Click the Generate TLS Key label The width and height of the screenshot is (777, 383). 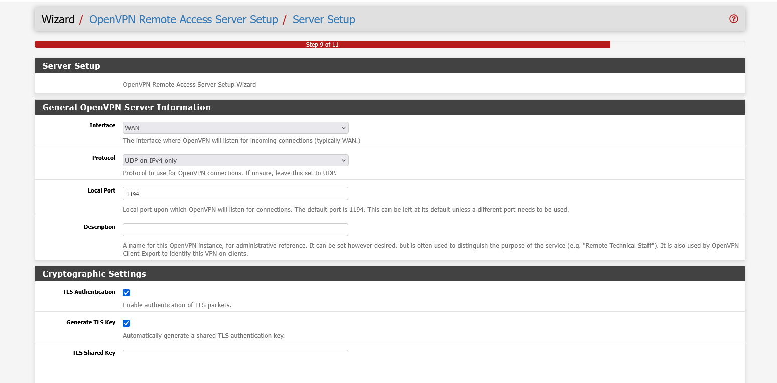click(x=91, y=322)
